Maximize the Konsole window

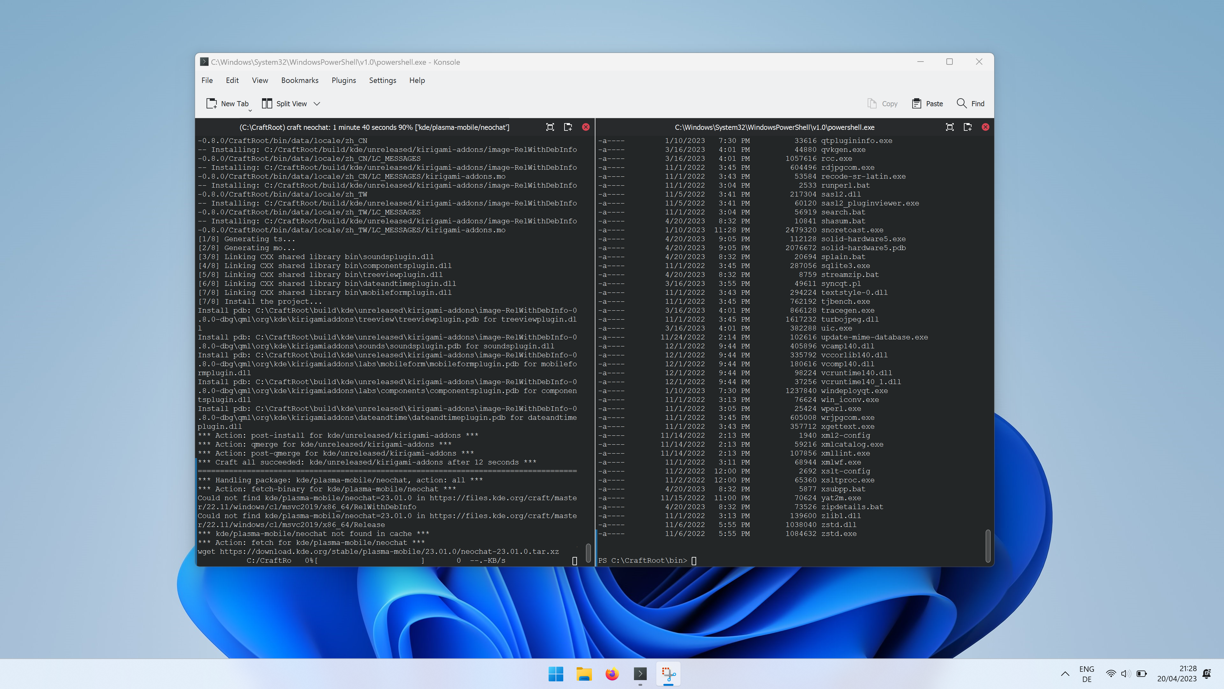coord(949,62)
